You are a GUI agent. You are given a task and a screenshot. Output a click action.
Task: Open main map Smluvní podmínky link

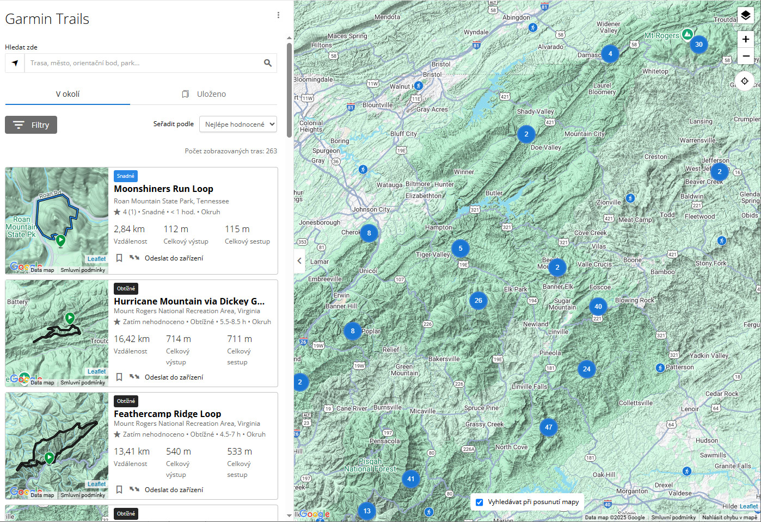pos(673,518)
